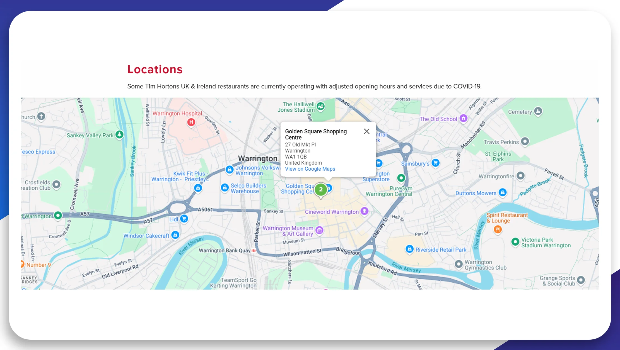Click the Old Liverpool Rd label
The width and height of the screenshot is (620, 350).
coord(120,272)
